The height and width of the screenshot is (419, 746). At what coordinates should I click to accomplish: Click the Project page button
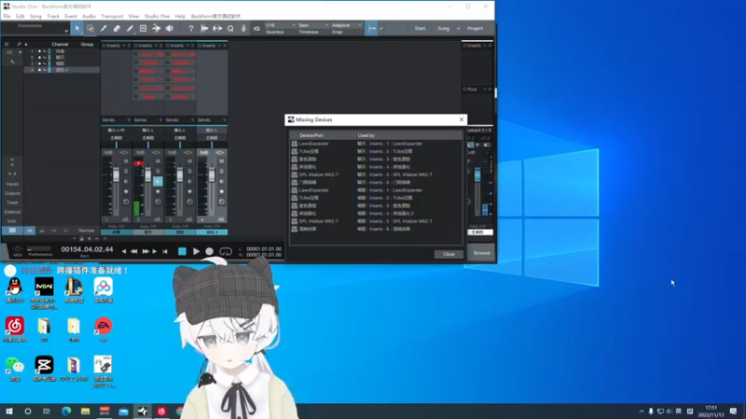coord(475,29)
